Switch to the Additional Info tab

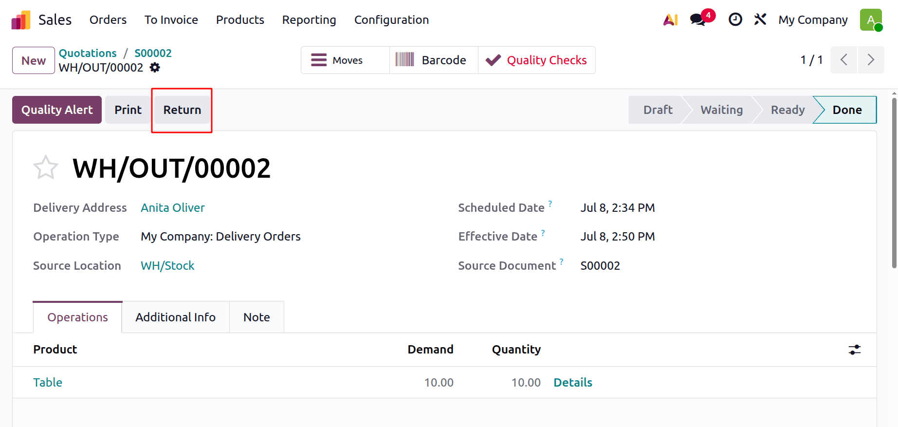click(176, 317)
